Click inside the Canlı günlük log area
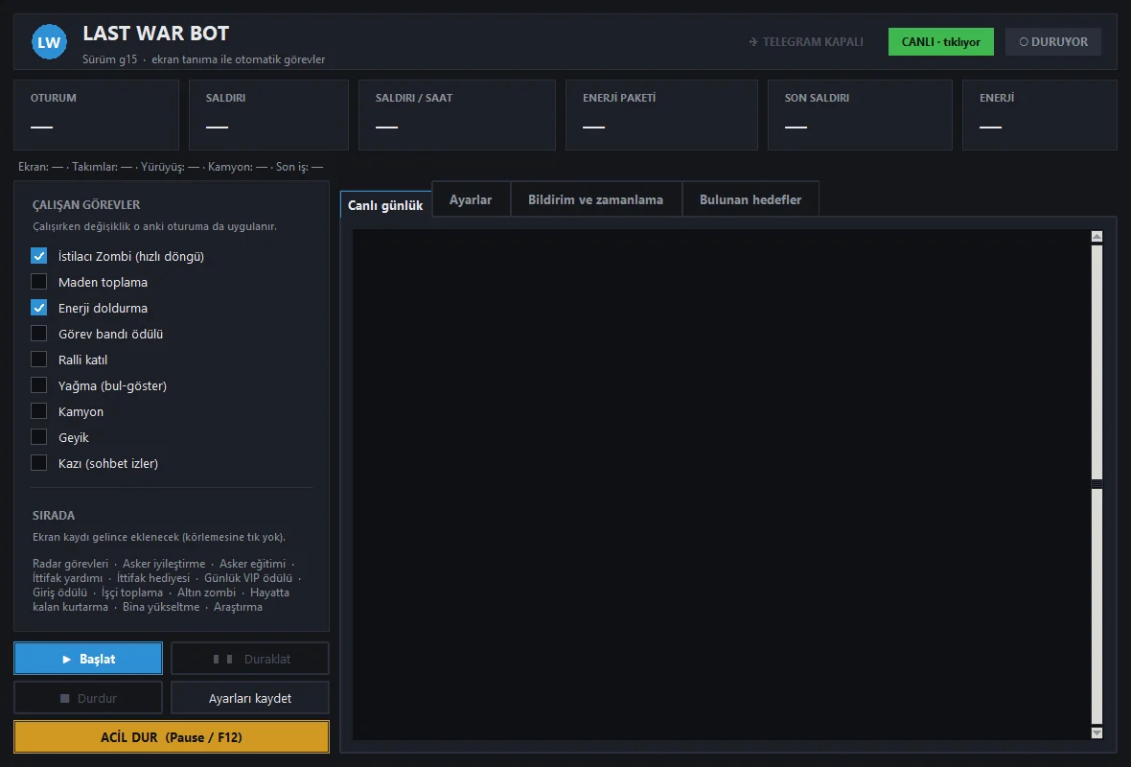Viewport: 1131px width, 767px height. (x=722, y=484)
